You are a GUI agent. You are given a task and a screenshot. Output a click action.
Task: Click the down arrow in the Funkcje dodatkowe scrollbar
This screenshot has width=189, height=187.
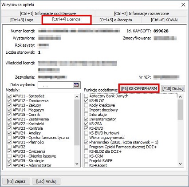[x=180, y=164]
